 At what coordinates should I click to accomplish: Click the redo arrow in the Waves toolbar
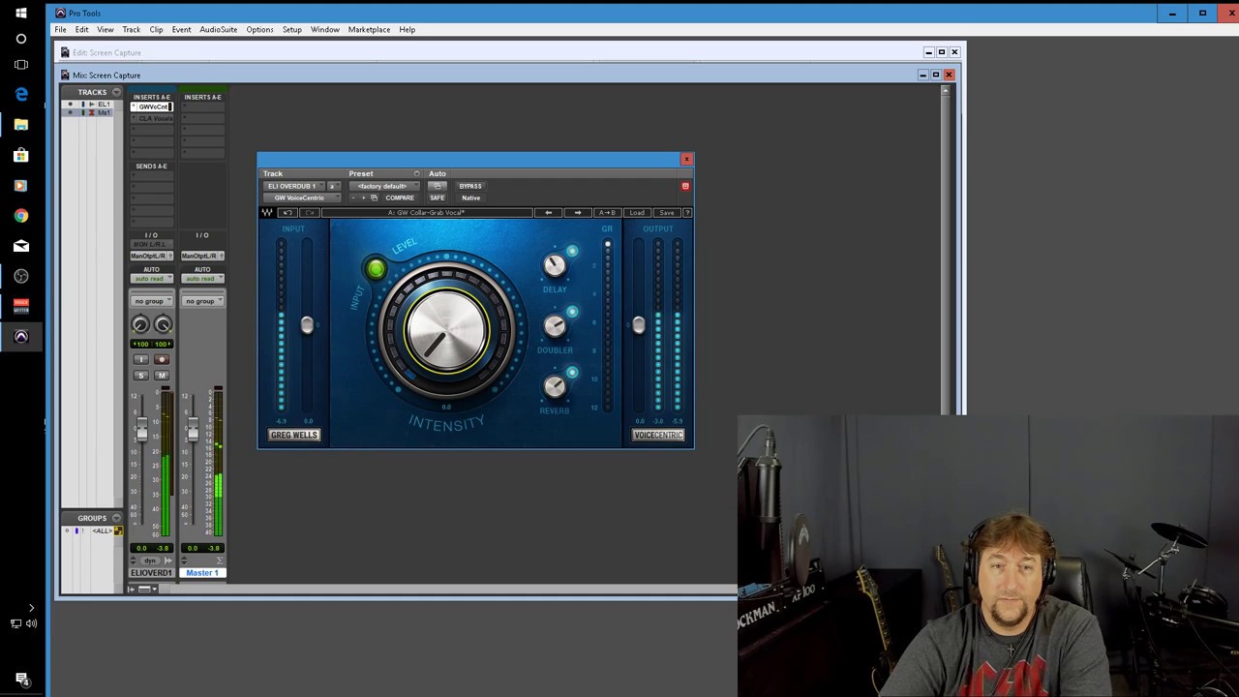310,213
